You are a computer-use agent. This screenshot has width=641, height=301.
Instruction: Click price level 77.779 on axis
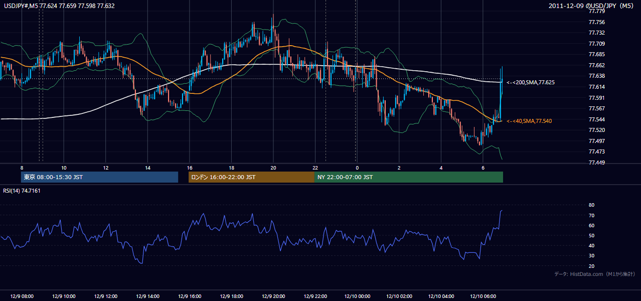point(596,11)
